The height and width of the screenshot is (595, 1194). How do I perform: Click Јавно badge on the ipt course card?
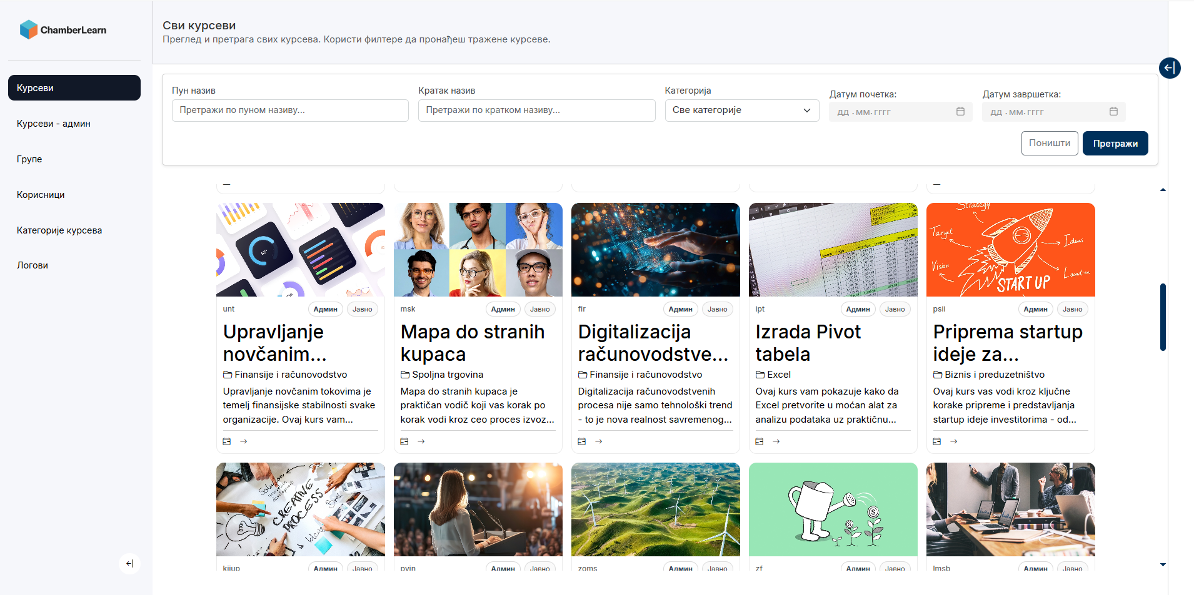pos(895,309)
